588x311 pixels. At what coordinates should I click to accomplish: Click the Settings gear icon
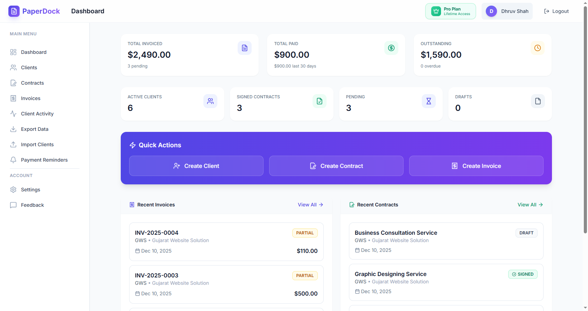coord(13,190)
